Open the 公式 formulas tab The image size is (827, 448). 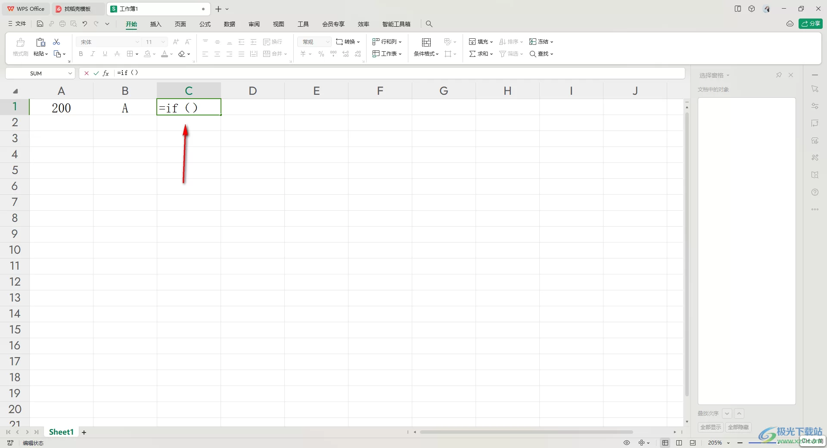[x=205, y=24]
